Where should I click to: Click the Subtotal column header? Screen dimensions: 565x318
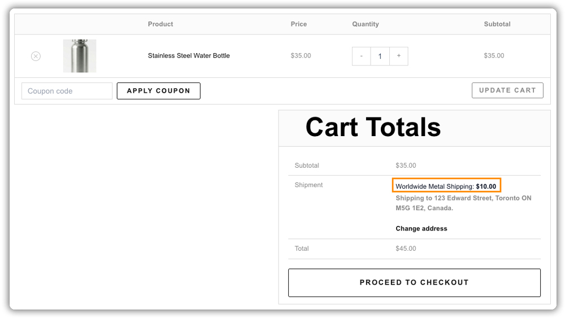click(497, 24)
